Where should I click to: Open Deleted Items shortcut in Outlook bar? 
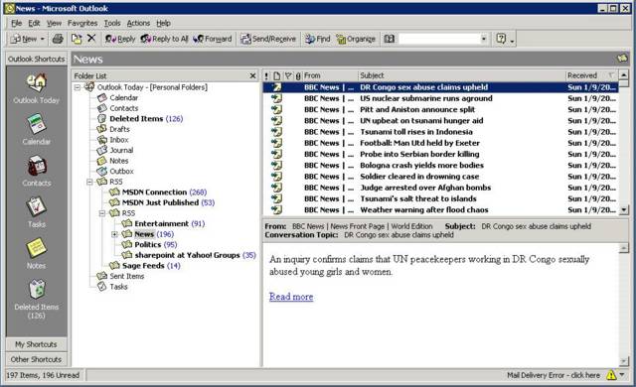(37, 290)
